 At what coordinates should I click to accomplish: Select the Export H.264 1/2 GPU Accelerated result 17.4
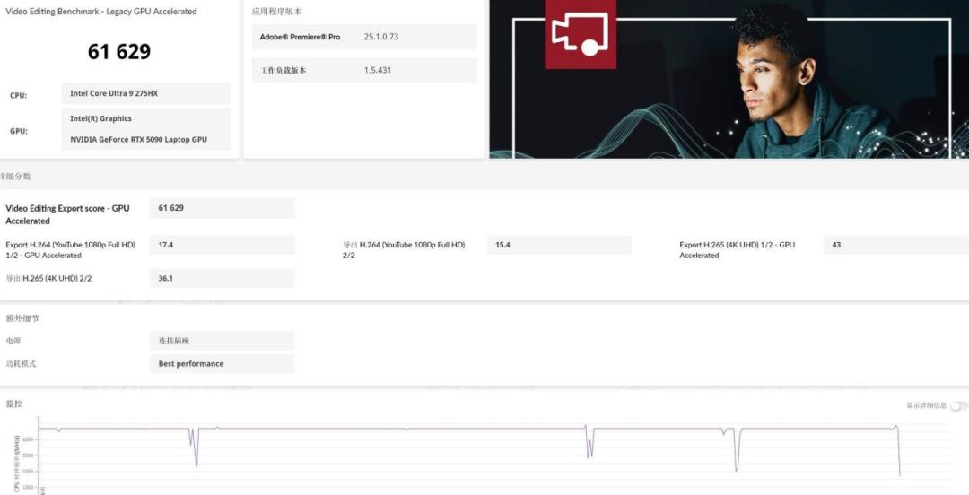(222, 245)
